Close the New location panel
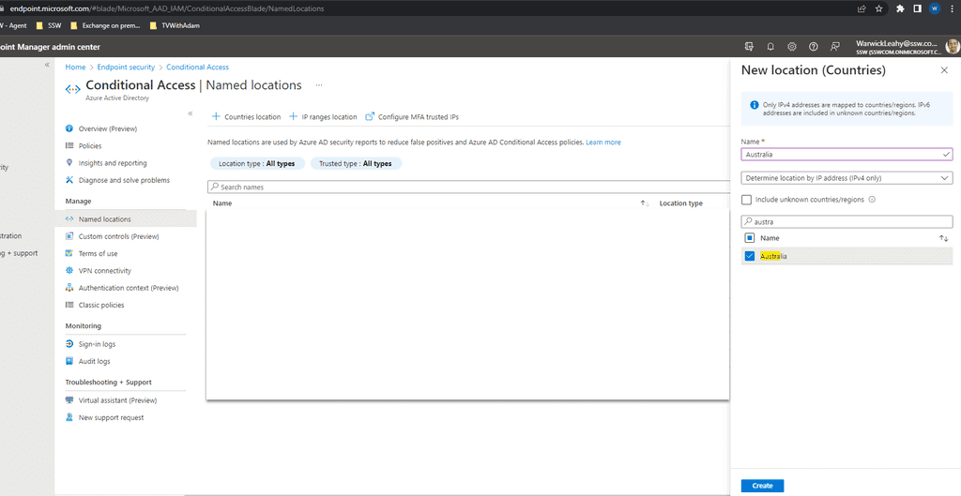Image resolution: width=961 pixels, height=496 pixels. point(944,70)
